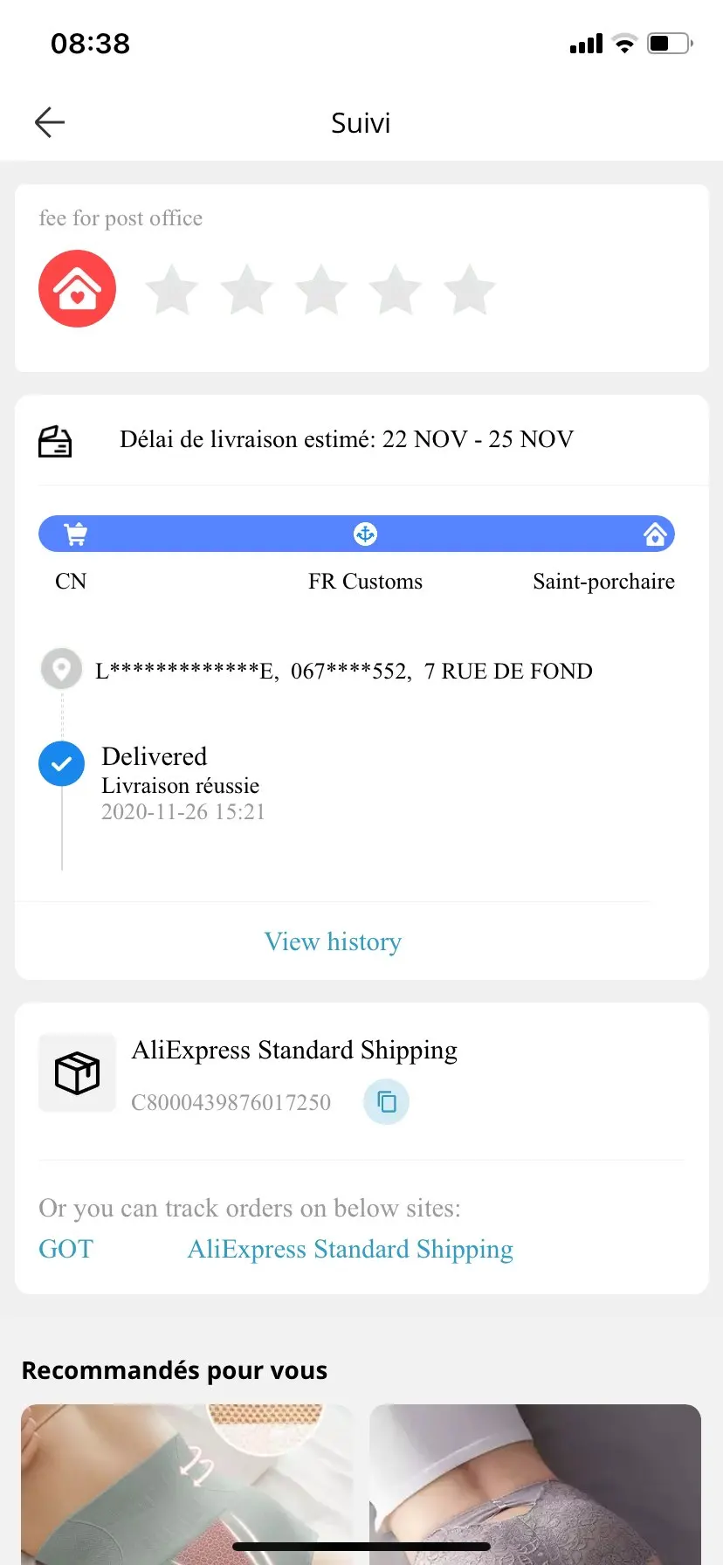This screenshot has height=1565, width=723.
Task: Copy the tracking number with the copy icon
Action: coord(386,1101)
